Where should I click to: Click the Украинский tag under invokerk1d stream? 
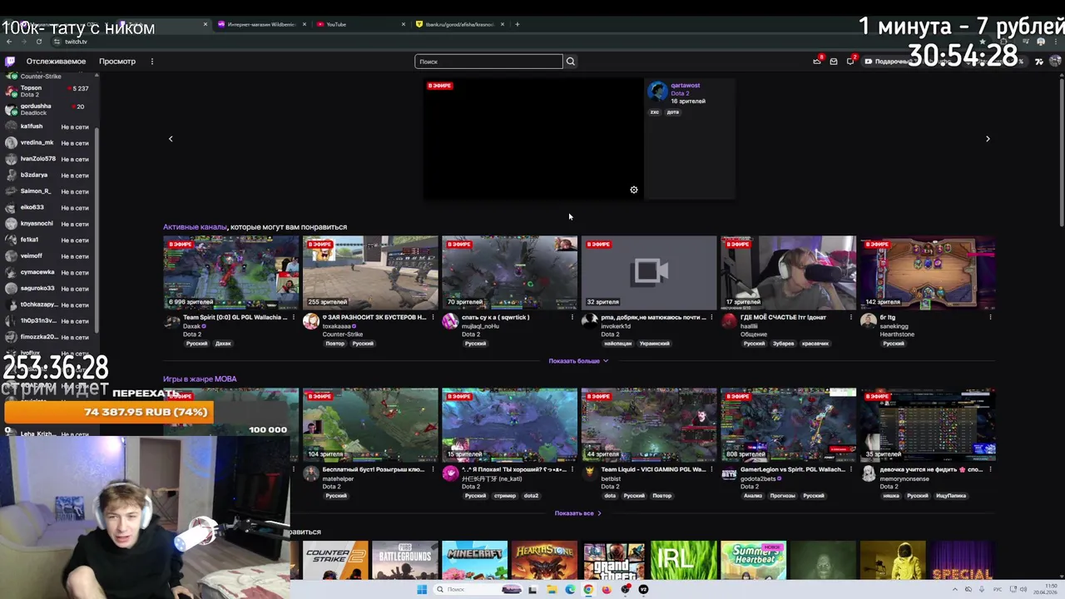(655, 344)
